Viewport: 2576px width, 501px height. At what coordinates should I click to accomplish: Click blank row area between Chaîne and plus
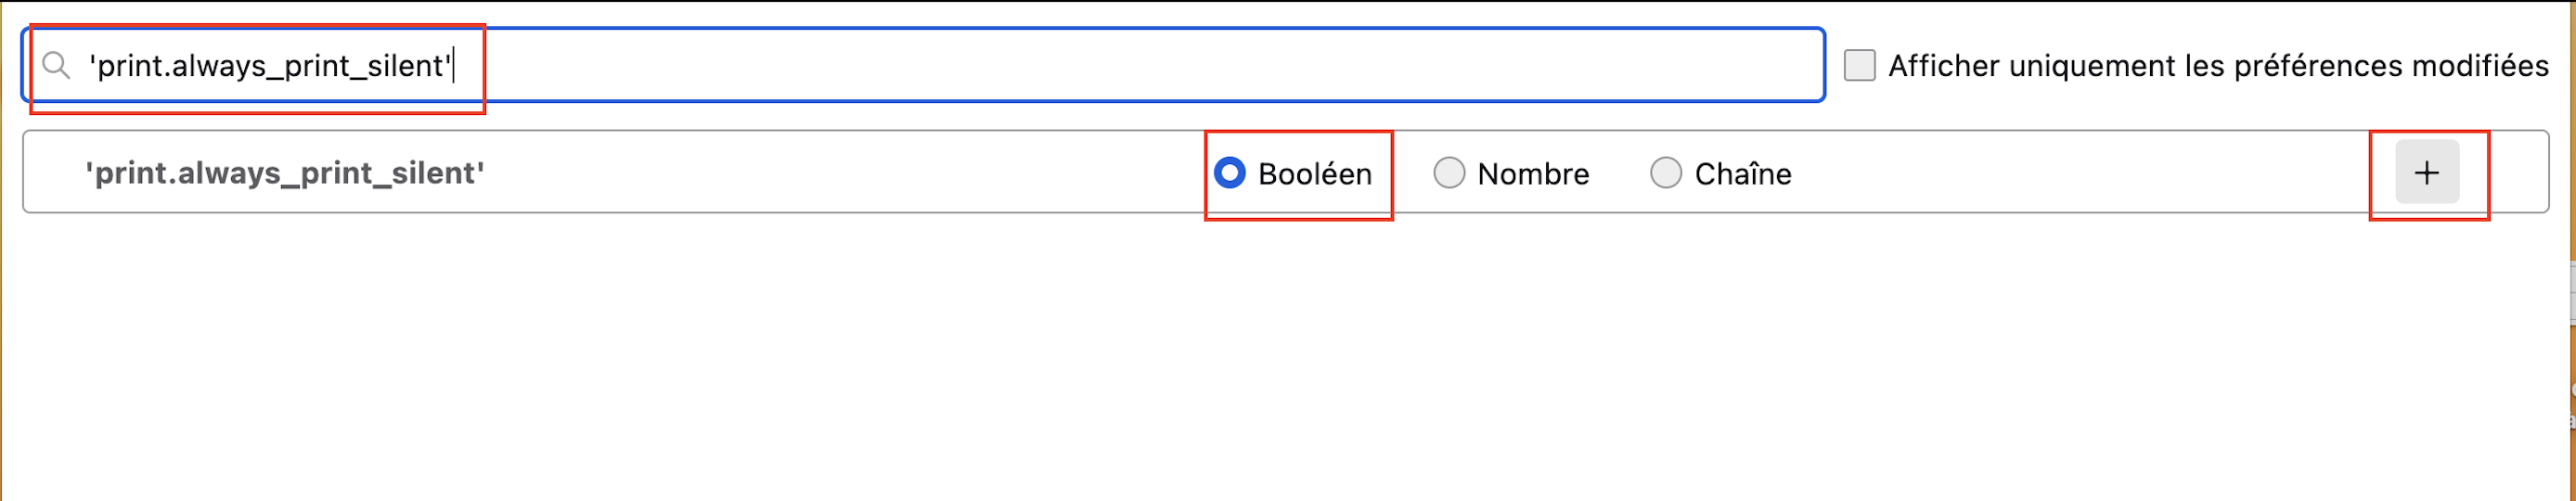2080,173
